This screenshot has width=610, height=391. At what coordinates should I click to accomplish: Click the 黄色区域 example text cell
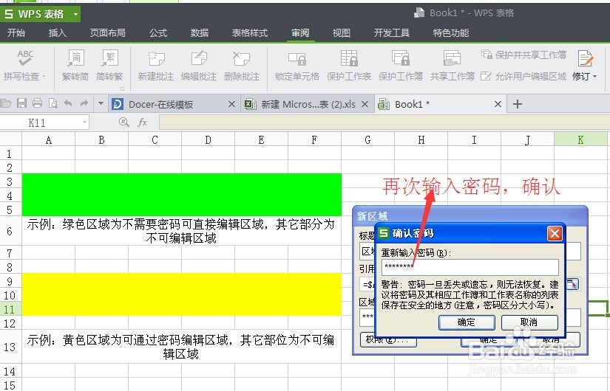182,347
